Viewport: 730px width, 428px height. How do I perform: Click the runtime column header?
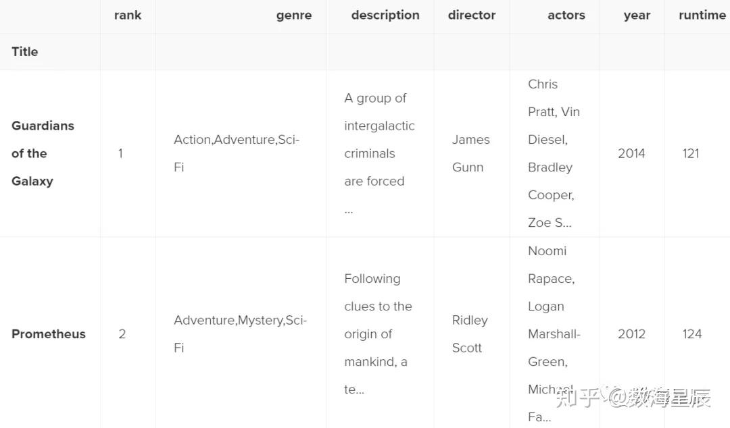tap(702, 16)
